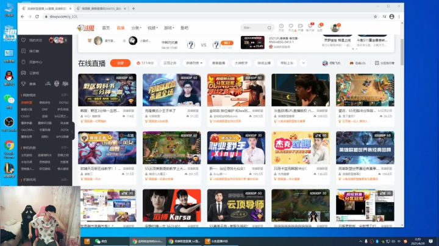Select the 全部 filter tab
Screen dimensions: 439x246
120,63
